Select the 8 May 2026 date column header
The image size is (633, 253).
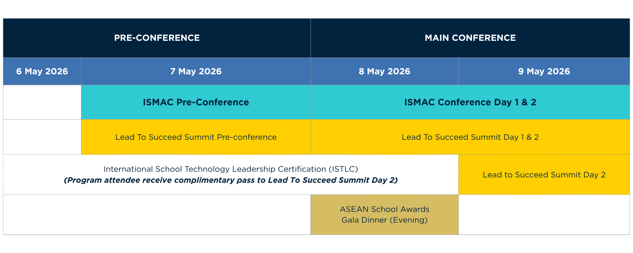click(x=384, y=71)
